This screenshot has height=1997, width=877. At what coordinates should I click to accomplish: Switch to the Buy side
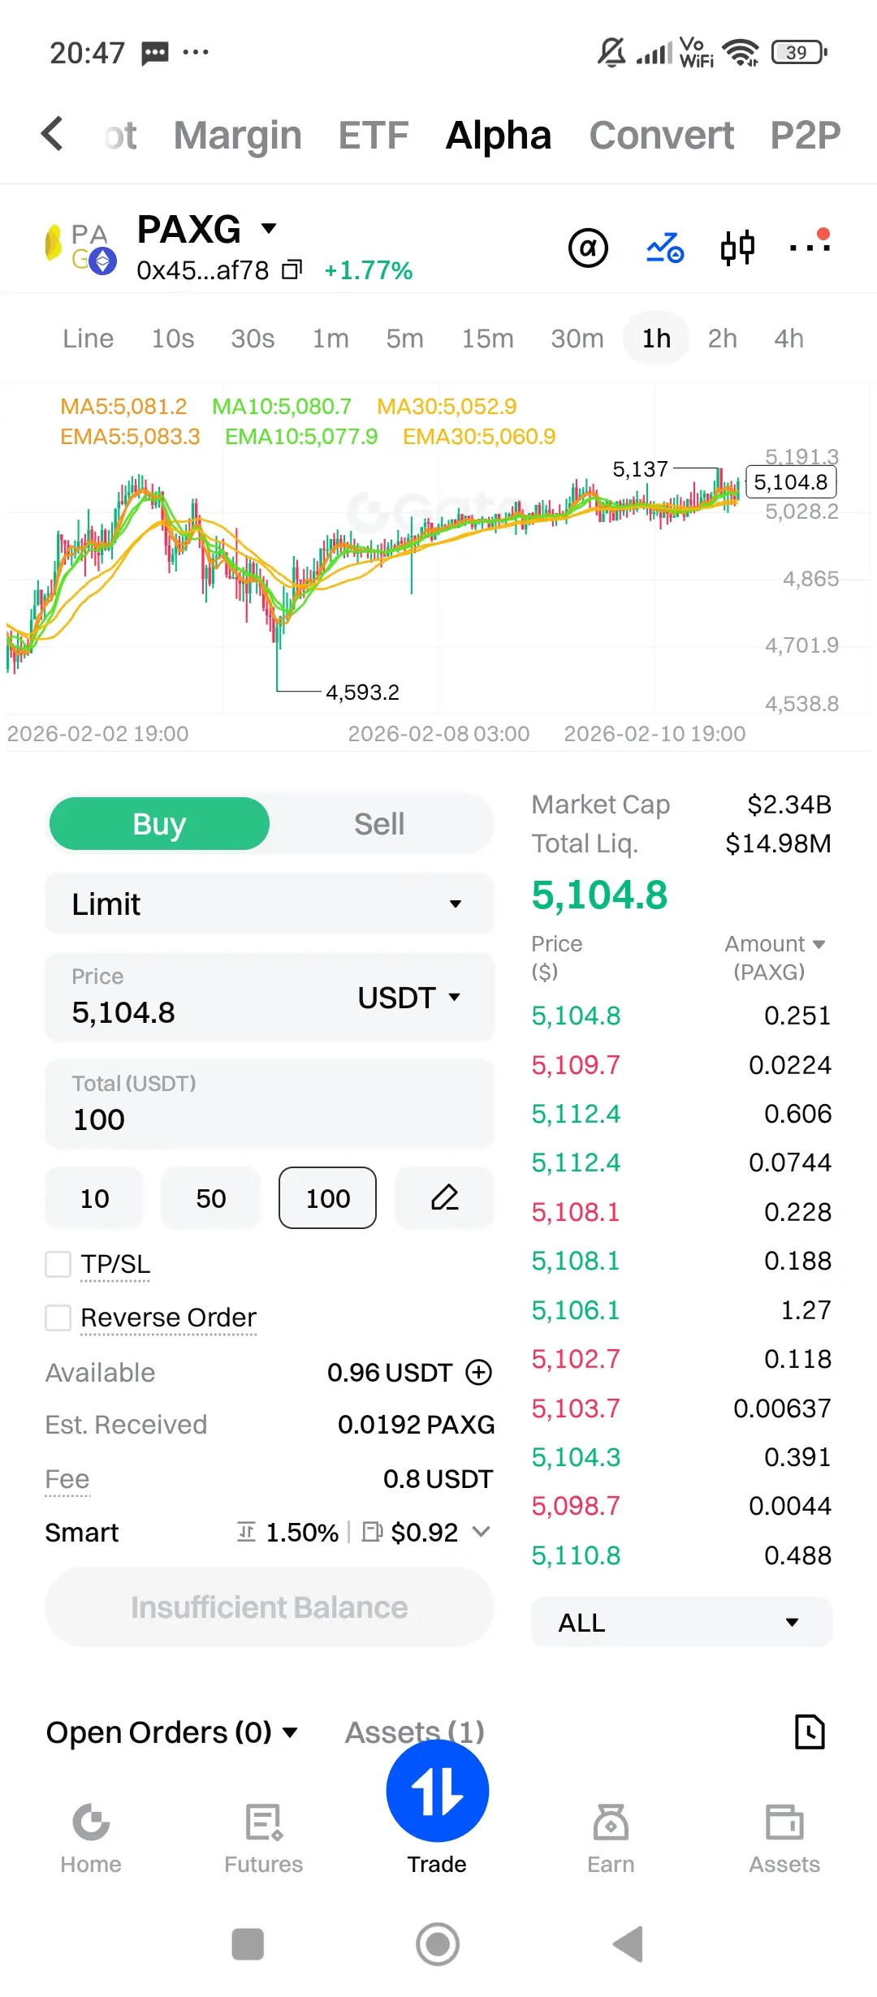point(159,824)
